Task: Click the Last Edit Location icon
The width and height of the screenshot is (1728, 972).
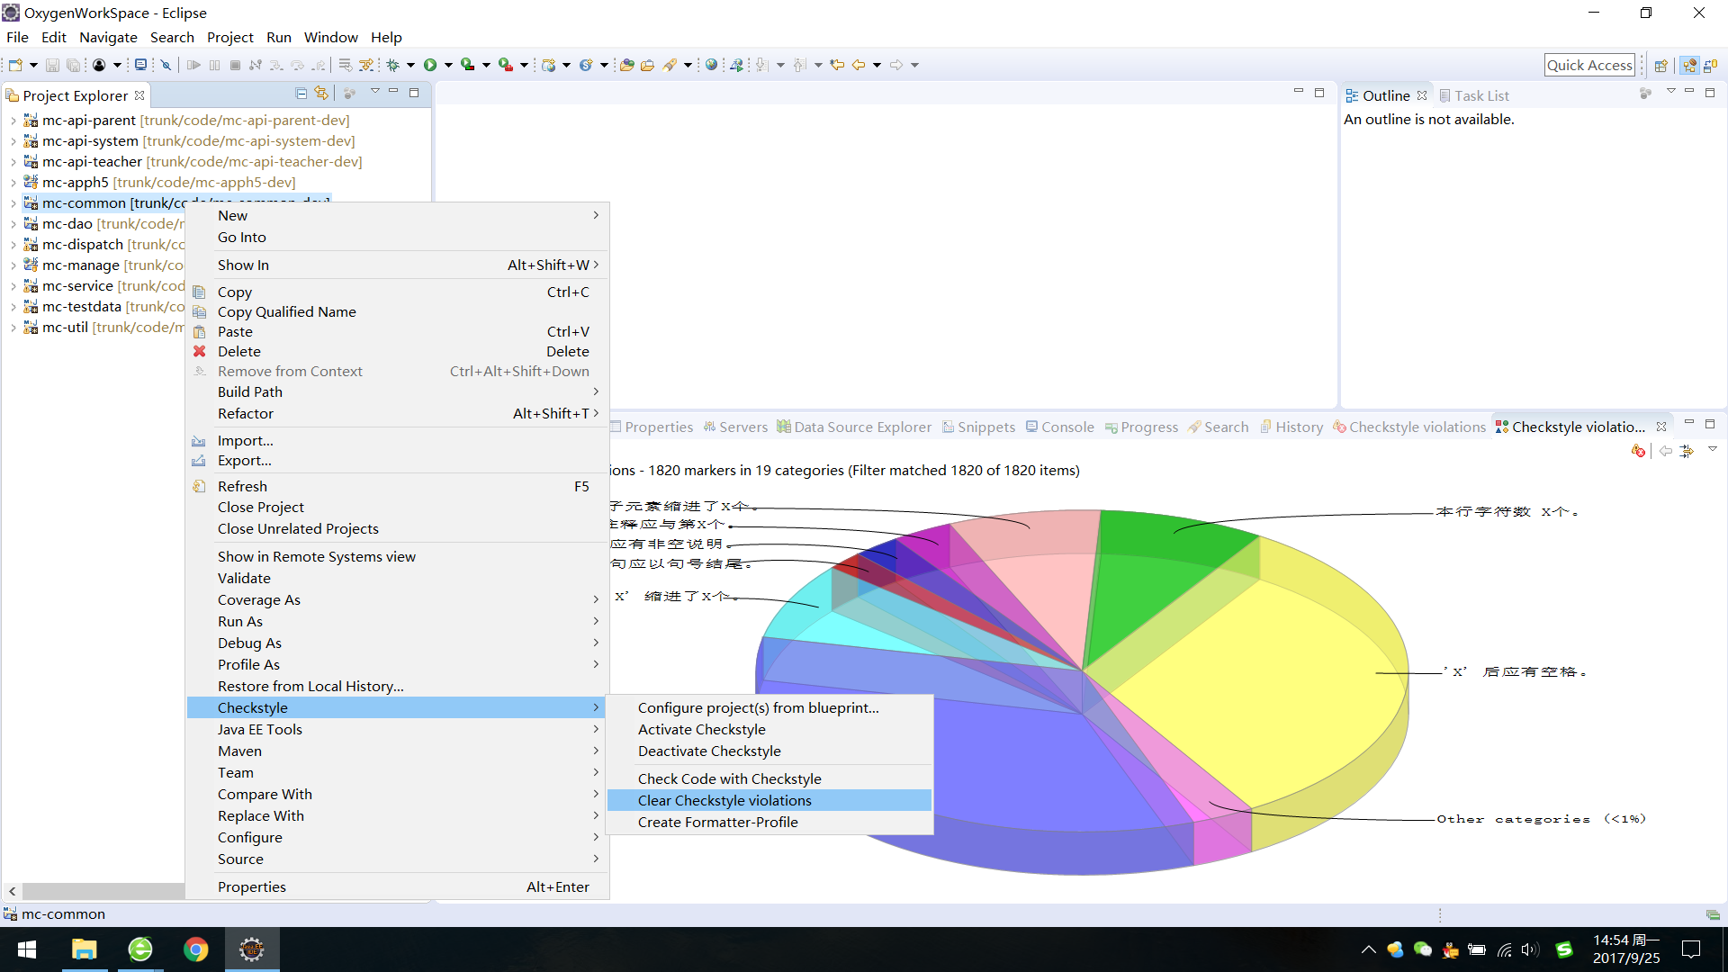Action: pyautogui.click(x=837, y=65)
